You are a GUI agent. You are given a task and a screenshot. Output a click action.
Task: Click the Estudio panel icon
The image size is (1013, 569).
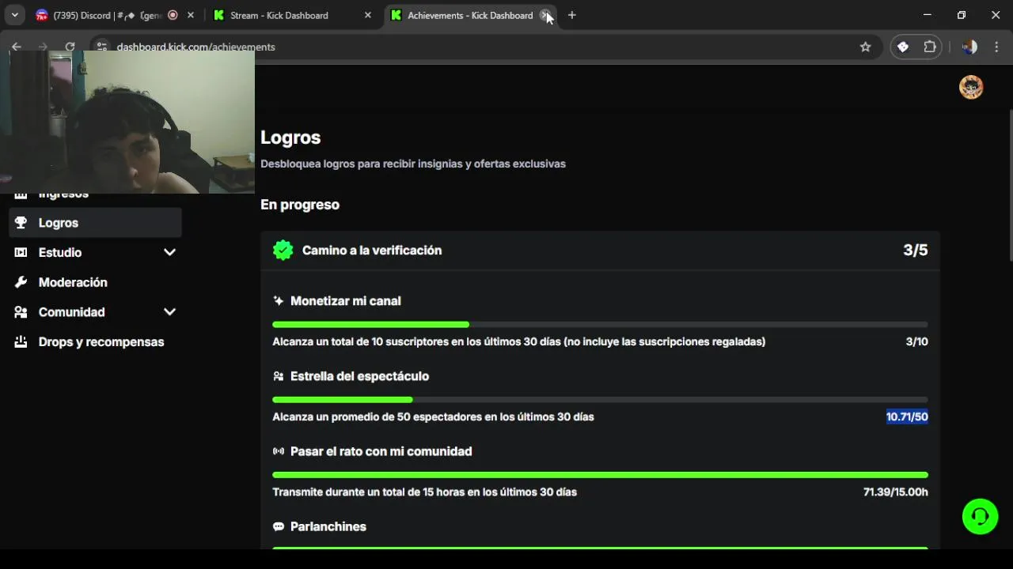21,252
